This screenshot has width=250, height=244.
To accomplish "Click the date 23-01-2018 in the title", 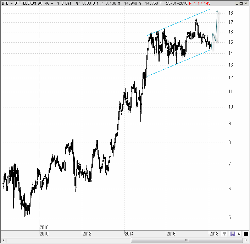I will [177, 3].
